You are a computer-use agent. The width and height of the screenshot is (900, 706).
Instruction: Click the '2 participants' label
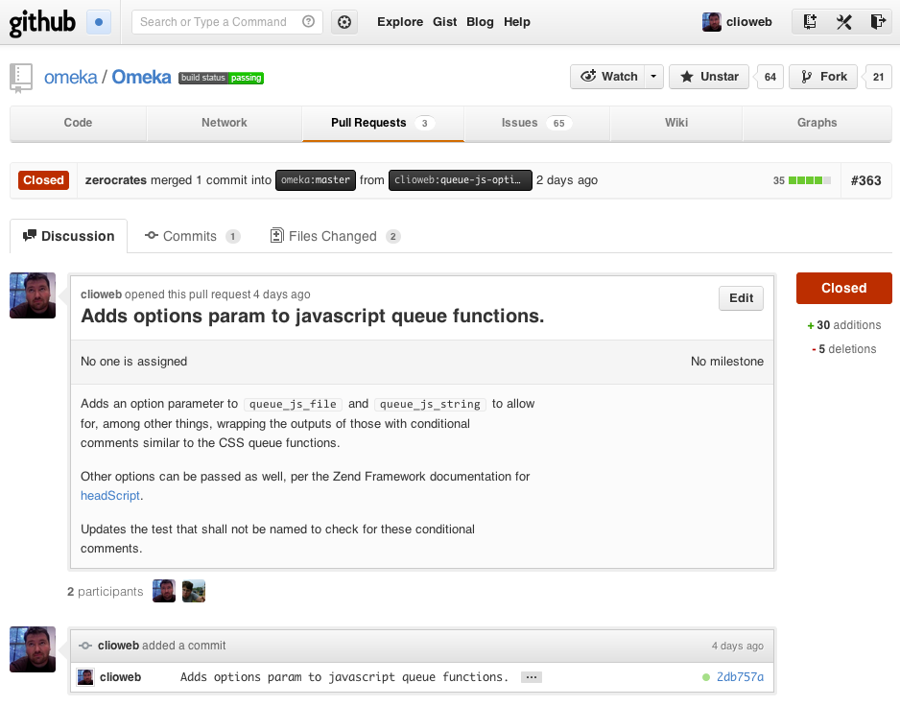tap(105, 592)
